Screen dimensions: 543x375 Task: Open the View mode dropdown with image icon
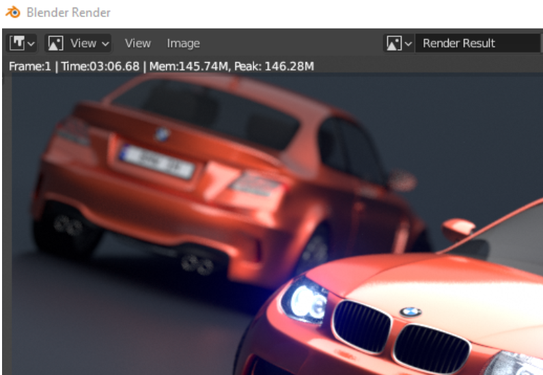[78, 43]
